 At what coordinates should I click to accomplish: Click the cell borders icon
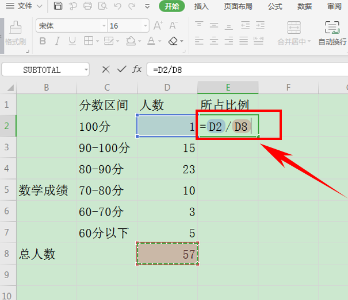(x=89, y=41)
